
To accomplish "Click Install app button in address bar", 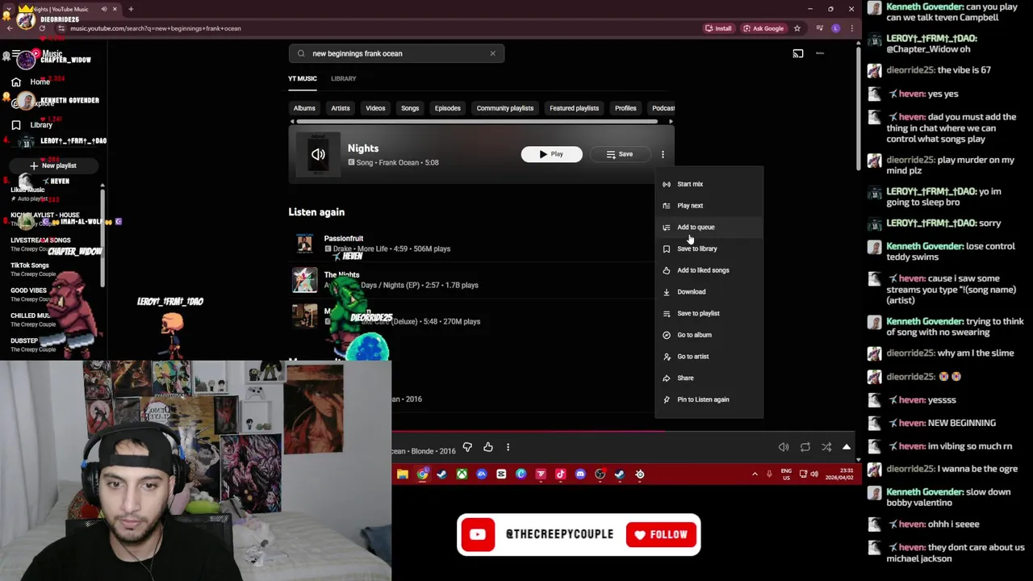I will [718, 28].
